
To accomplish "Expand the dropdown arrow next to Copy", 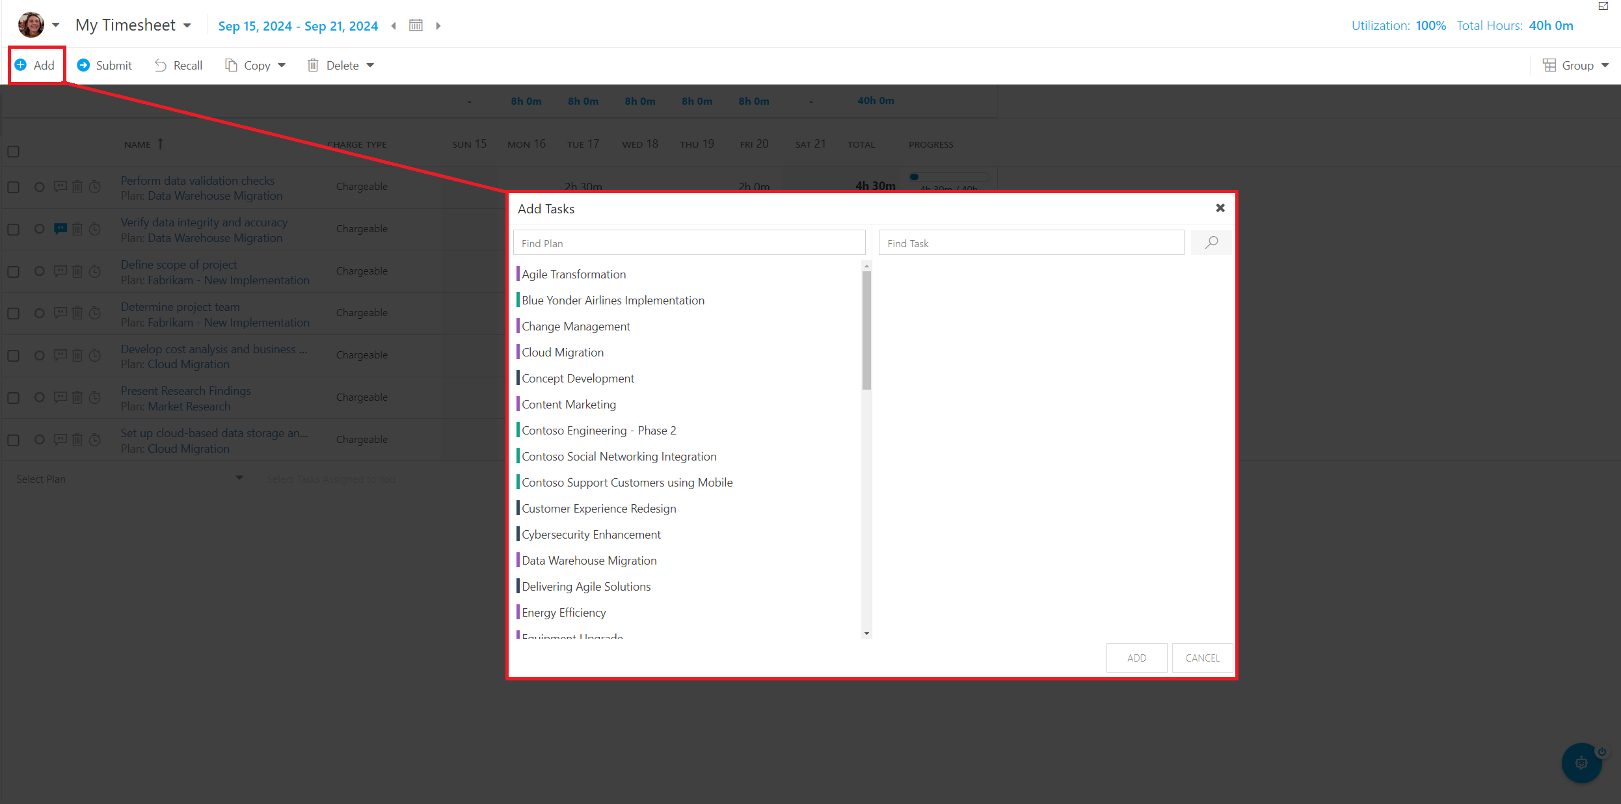I will 282,65.
